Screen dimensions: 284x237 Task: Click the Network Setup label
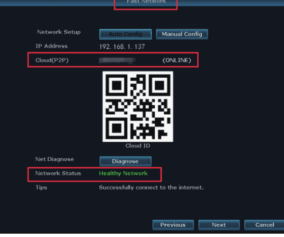tap(59, 32)
